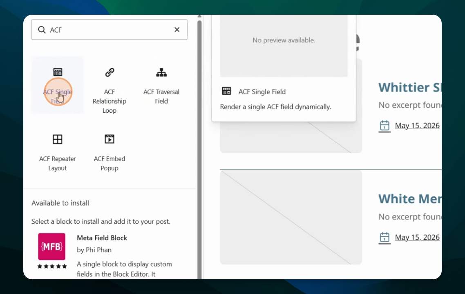465x294 pixels.
Task: Insert the ACF Relationship Loop block
Action: point(110,90)
